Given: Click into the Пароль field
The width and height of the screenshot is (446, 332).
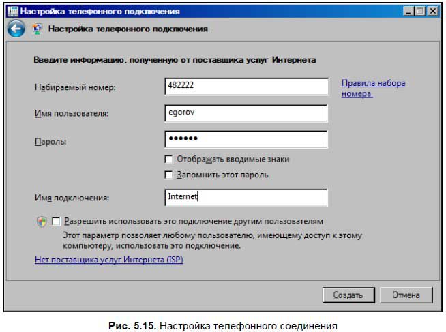Looking at the screenshot, I should (246, 139).
